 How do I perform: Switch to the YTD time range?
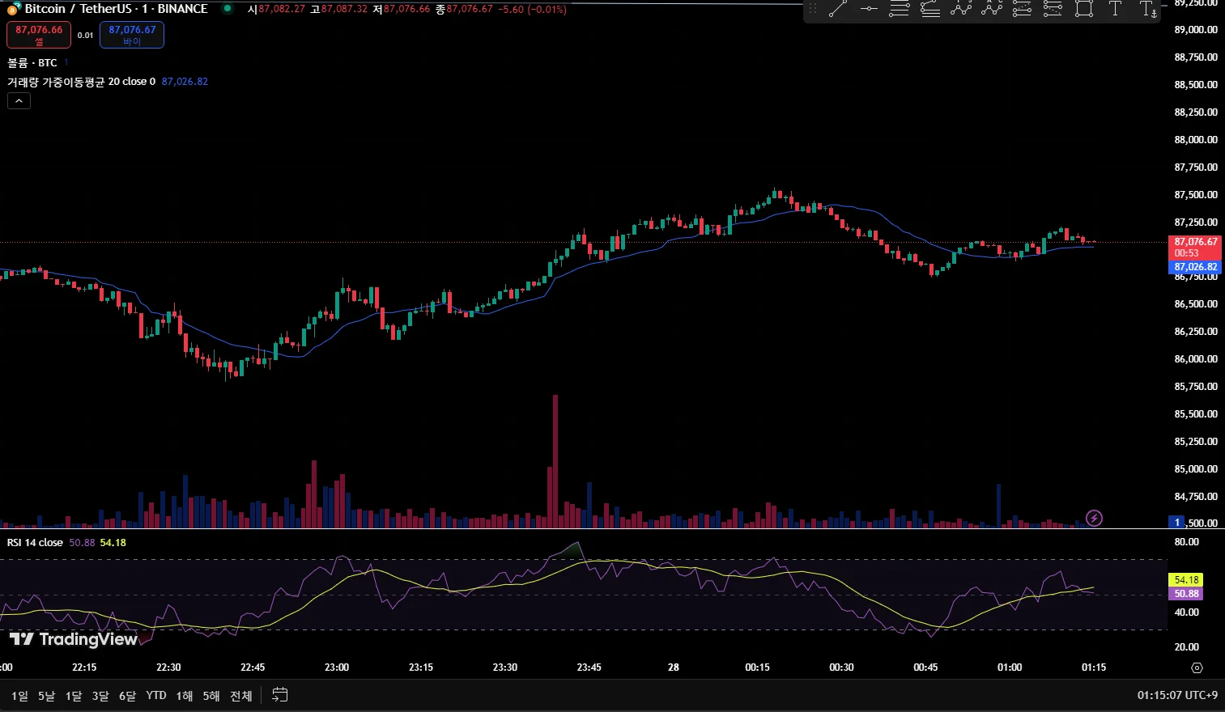pos(156,696)
